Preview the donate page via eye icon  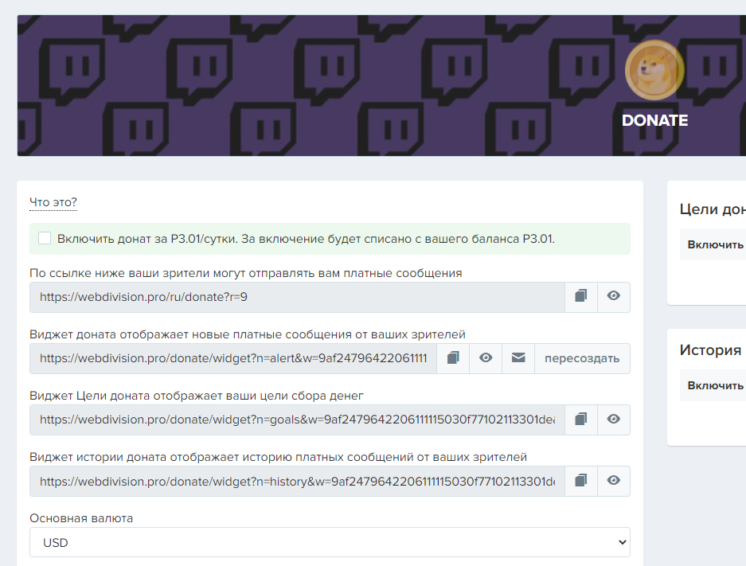tap(614, 297)
